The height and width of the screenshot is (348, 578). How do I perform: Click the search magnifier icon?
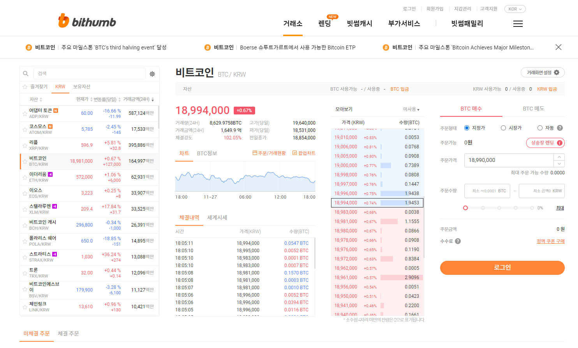[x=26, y=74]
